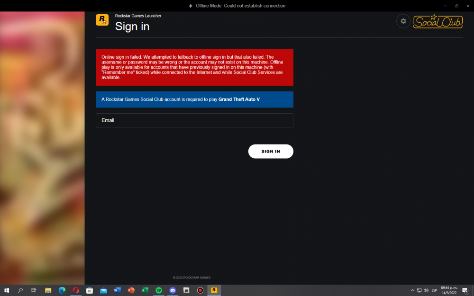Open Task View from the taskbar
474x296 pixels.
click(34, 290)
